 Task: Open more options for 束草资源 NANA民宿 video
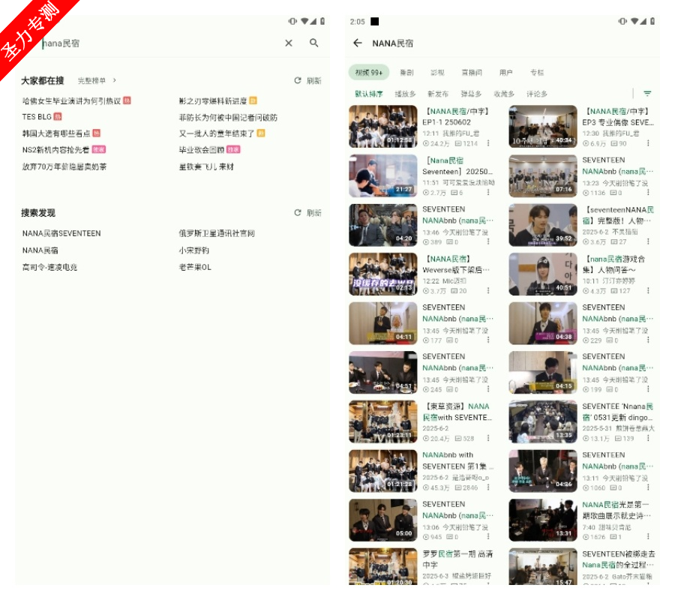pyautogui.click(x=488, y=438)
